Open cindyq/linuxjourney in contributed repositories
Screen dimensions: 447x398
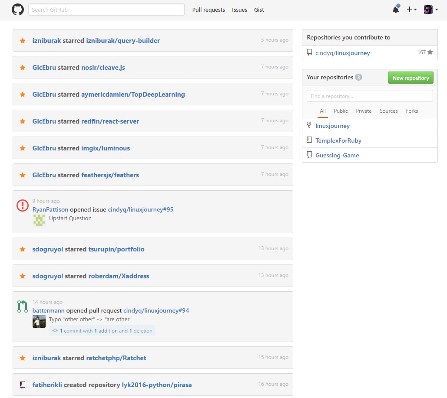point(342,53)
